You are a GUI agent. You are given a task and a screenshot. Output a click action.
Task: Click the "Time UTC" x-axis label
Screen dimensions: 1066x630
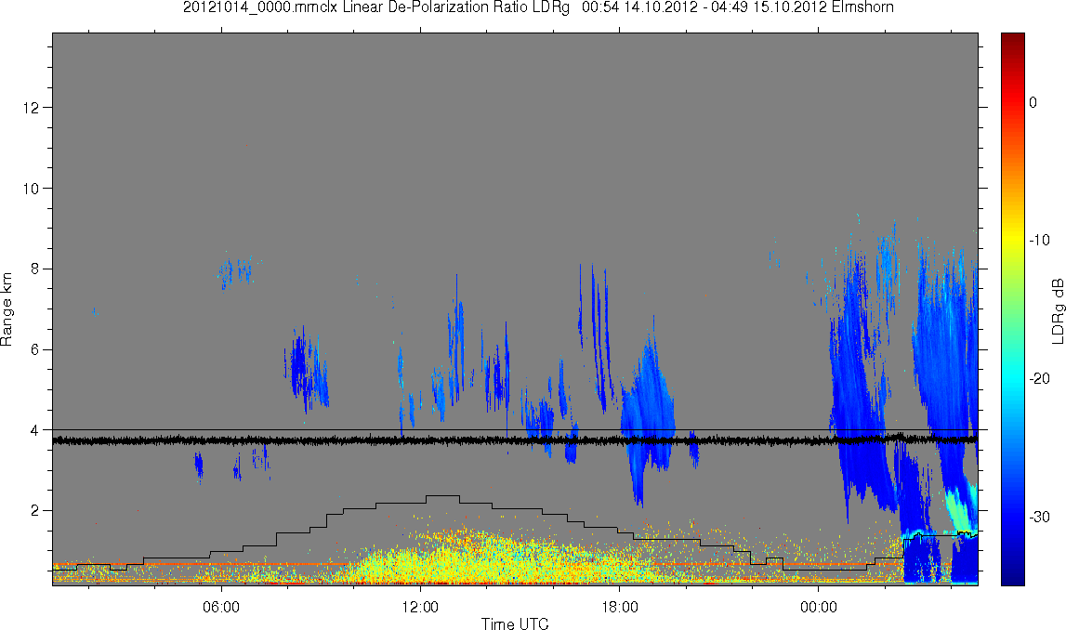coord(515,623)
